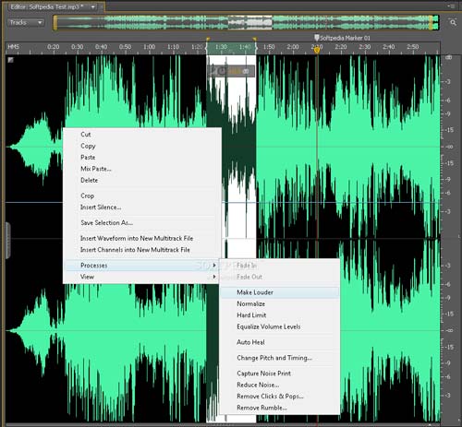
Task: Open the Editor panel options menu icon
Action: (452, 6)
